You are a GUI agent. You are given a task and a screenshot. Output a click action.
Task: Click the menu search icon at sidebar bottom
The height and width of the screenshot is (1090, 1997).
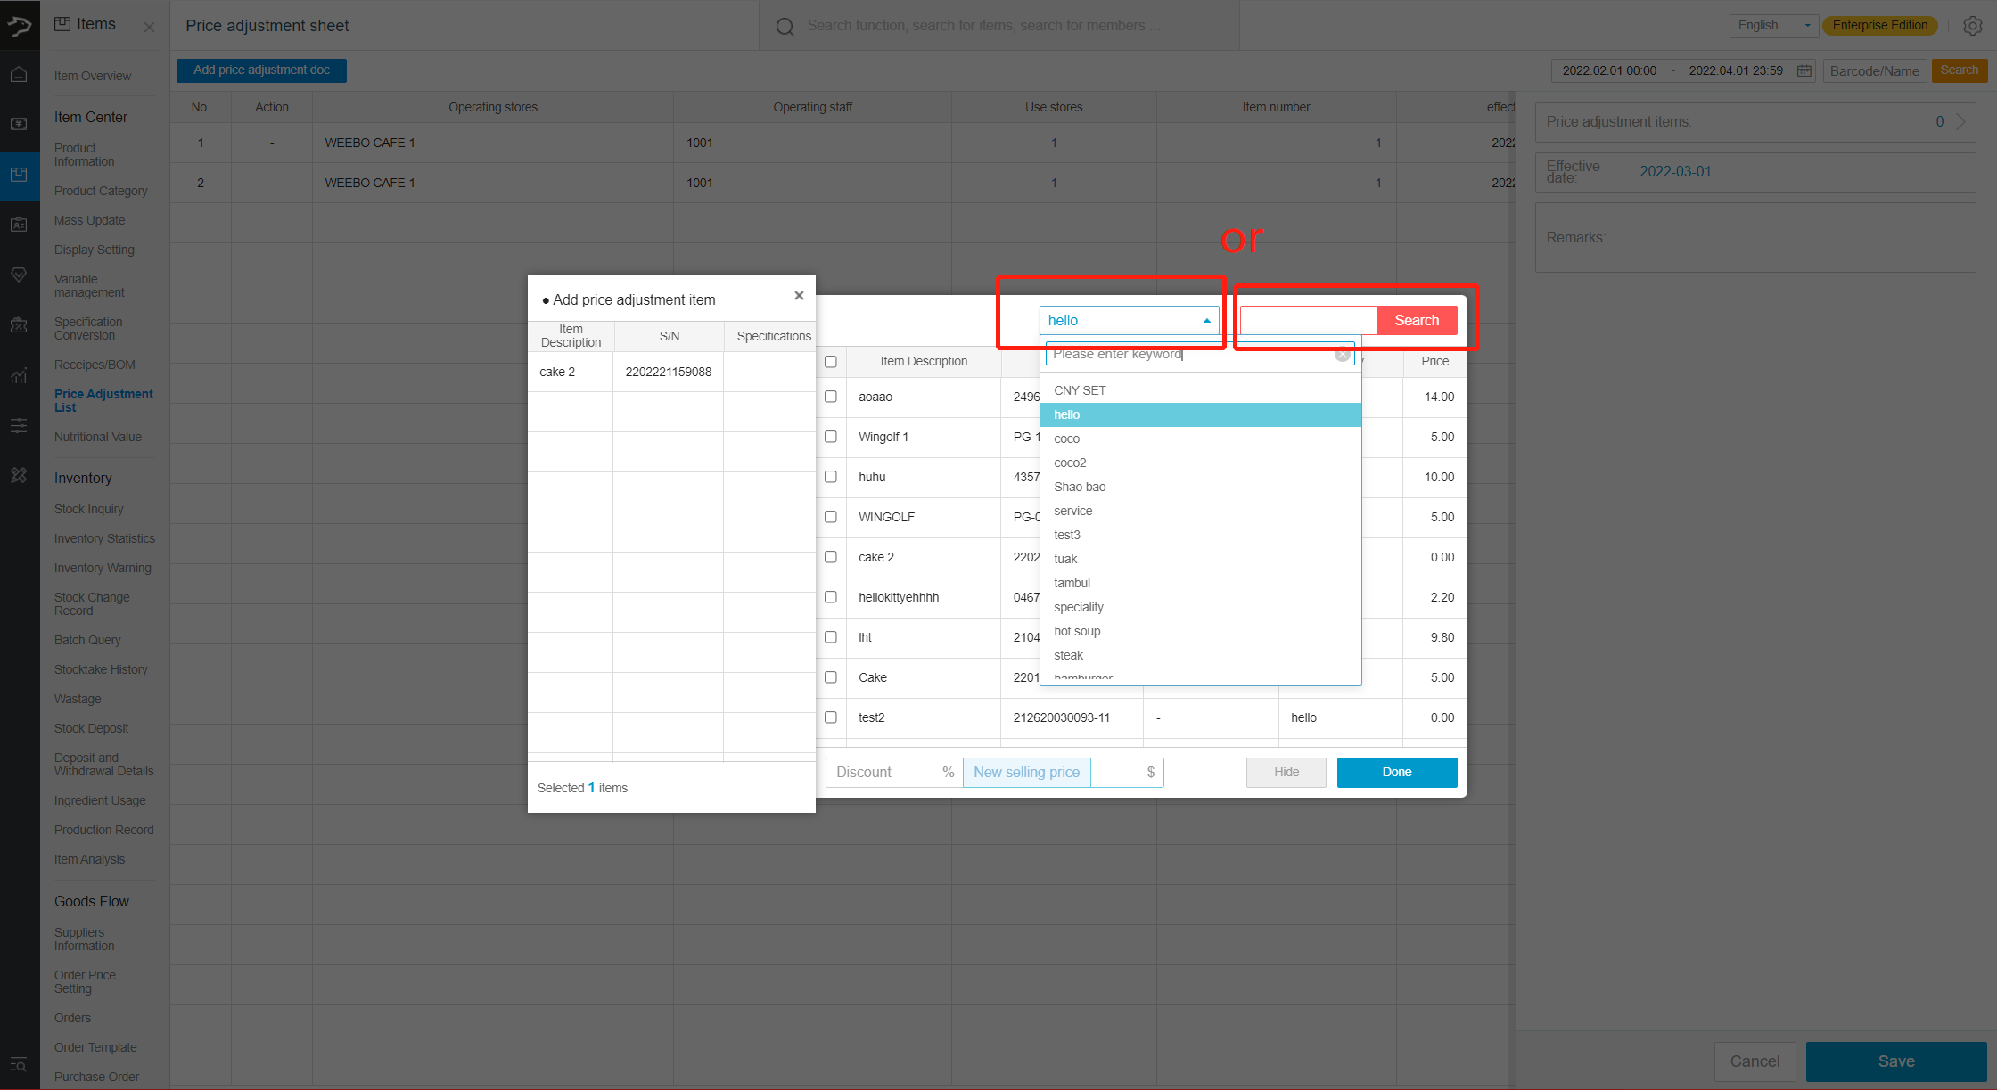19,1065
